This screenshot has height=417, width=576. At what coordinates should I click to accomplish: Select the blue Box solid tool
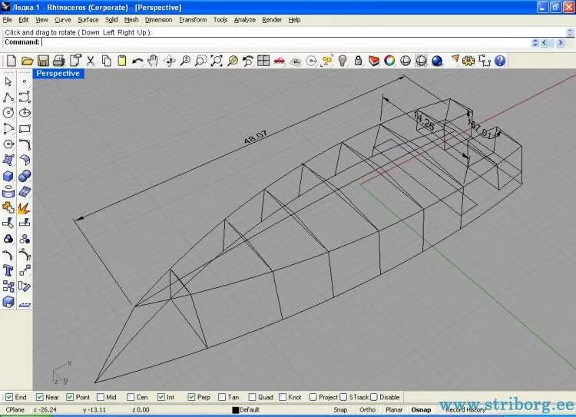(x=8, y=176)
